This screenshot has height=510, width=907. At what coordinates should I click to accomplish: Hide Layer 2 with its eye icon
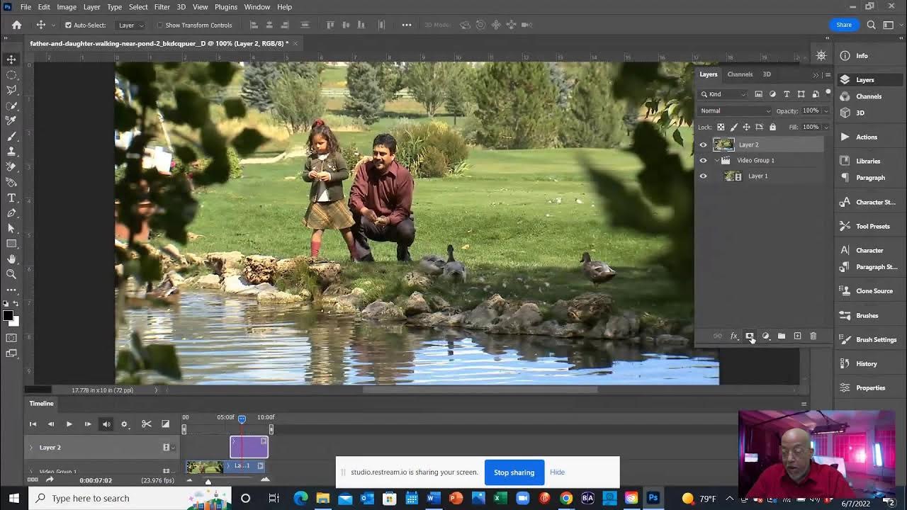703,144
